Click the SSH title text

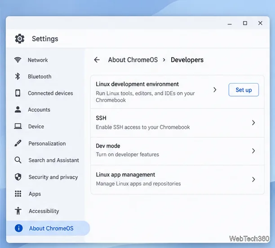pos(101,118)
